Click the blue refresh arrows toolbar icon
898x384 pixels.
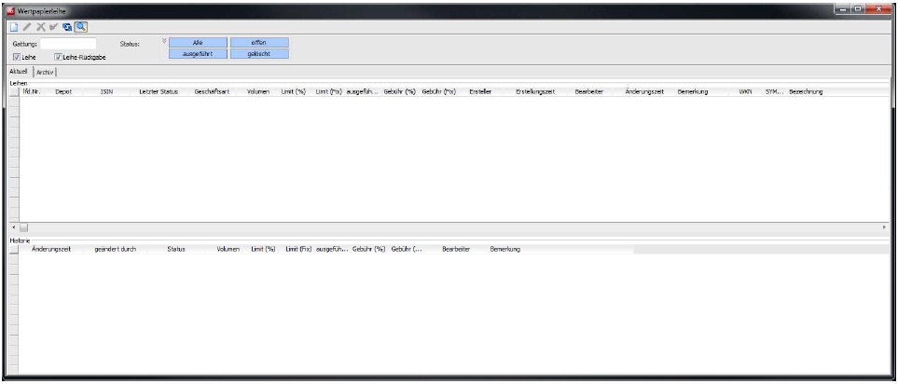67,27
